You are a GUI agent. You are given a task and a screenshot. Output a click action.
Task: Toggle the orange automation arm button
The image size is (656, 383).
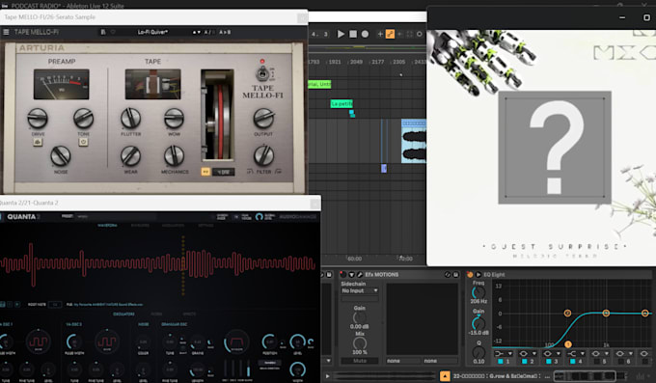click(x=390, y=34)
